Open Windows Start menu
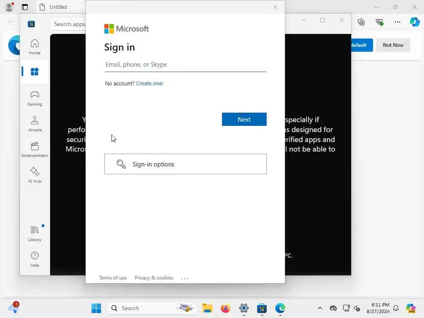The height and width of the screenshot is (318, 424). pyautogui.click(x=96, y=308)
